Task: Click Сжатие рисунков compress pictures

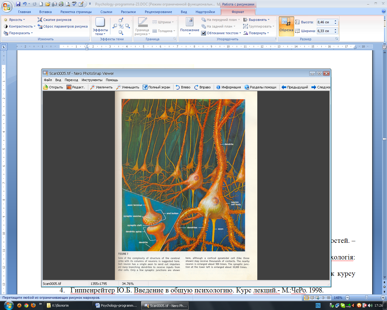Action: [x=54, y=20]
